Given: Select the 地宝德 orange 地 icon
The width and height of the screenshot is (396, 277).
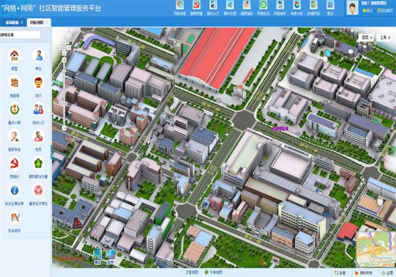Looking at the screenshot, I should click(14, 82).
